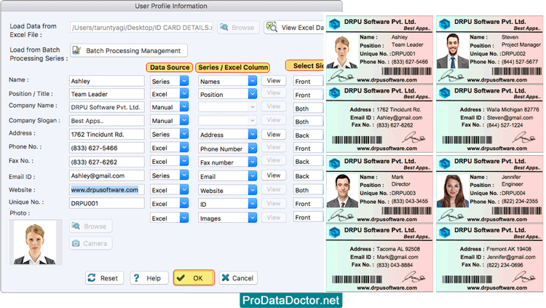Click the question mark icon on Help

136,277
